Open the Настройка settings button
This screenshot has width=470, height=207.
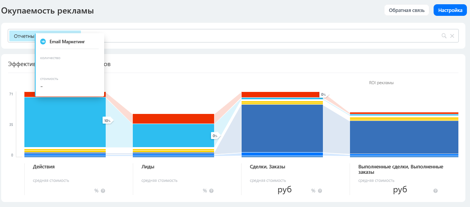point(450,10)
